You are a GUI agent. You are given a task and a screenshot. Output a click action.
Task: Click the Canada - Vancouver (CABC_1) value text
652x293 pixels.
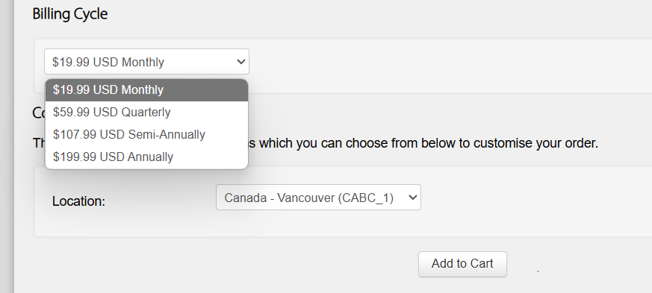(x=309, y=198)
